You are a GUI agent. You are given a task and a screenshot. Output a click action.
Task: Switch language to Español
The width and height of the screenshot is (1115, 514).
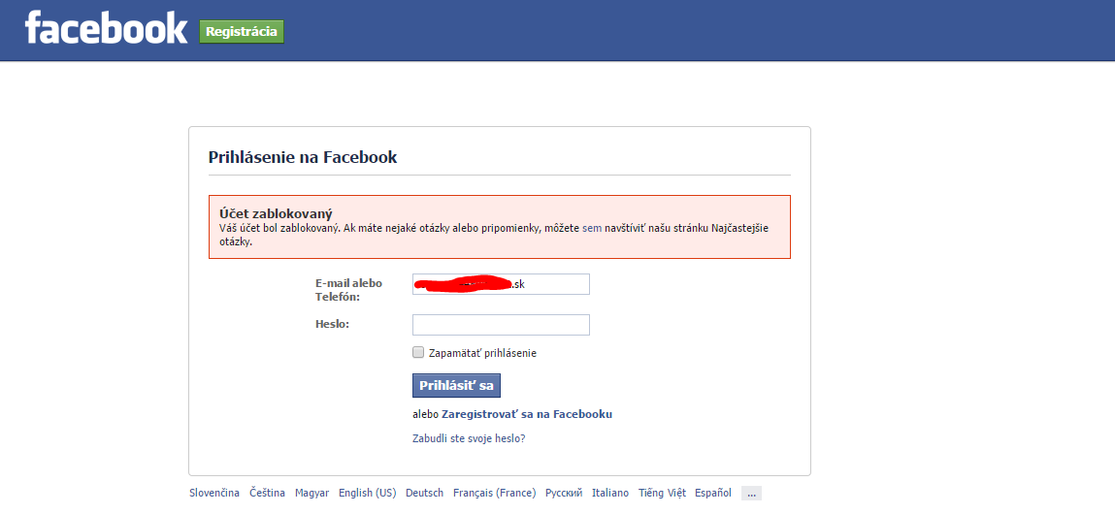[x=713, y=493]
